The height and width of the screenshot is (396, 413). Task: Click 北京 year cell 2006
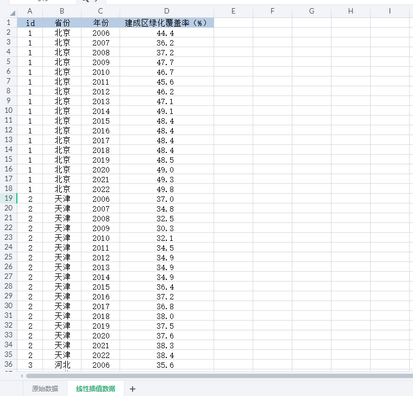[x=101, y=33]
